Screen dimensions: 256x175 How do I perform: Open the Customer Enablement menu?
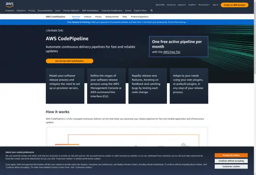pos(112,11)
